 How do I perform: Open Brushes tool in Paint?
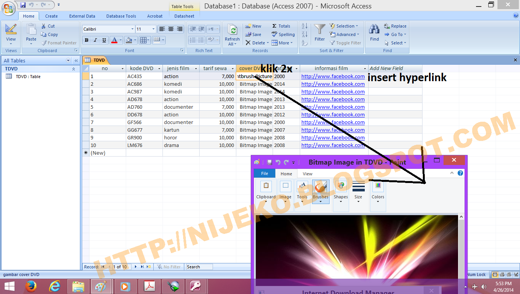(320, 191)
